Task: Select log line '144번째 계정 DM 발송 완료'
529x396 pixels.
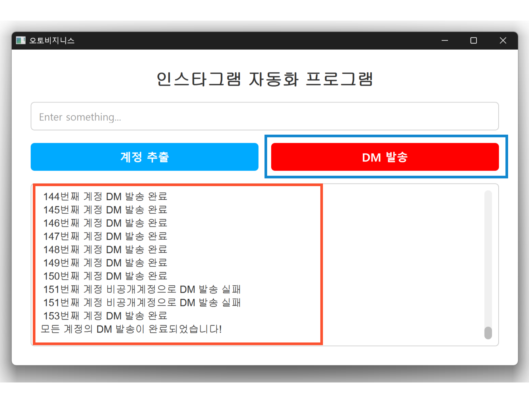Action: [105, 196]
